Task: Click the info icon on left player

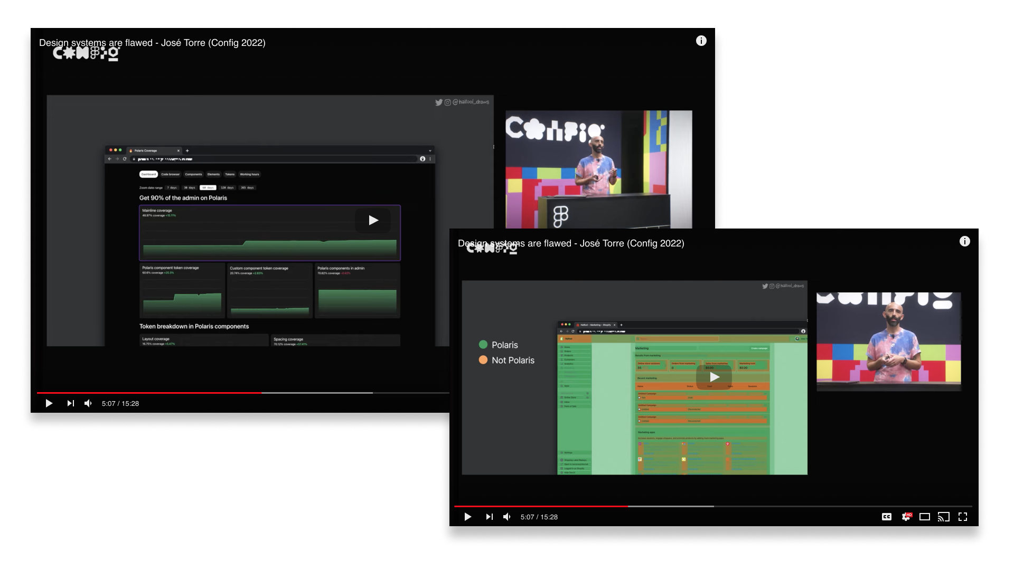Action: pos(701,41)
